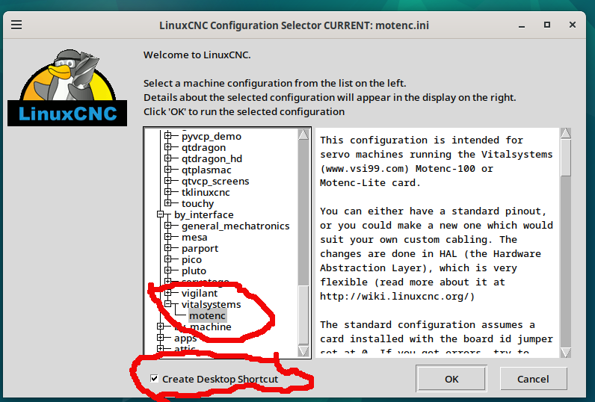Expand the parport tree node

coord(168,247)
